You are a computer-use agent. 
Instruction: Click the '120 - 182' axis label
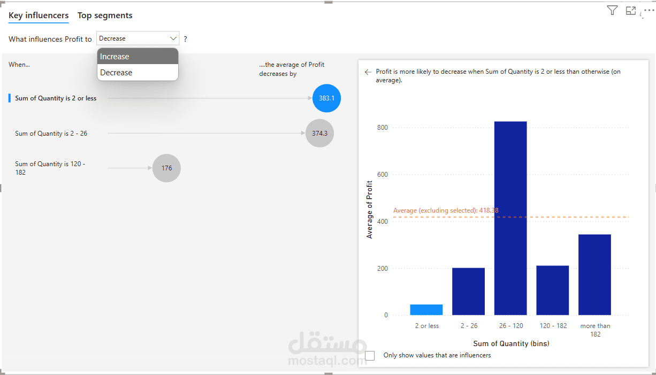coord(553,326)
